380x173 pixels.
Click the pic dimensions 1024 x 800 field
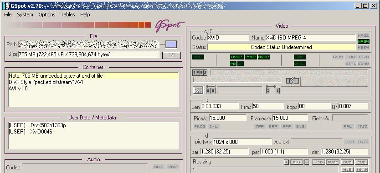(x=242, y=142)
